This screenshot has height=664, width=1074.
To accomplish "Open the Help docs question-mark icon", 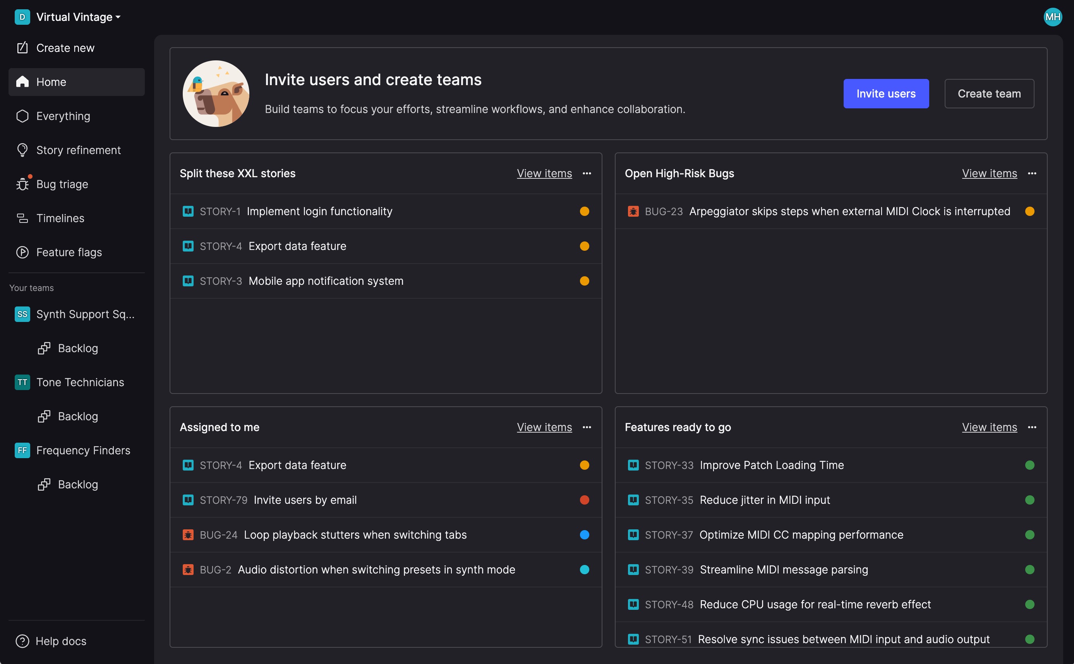I will coord(22,641).
